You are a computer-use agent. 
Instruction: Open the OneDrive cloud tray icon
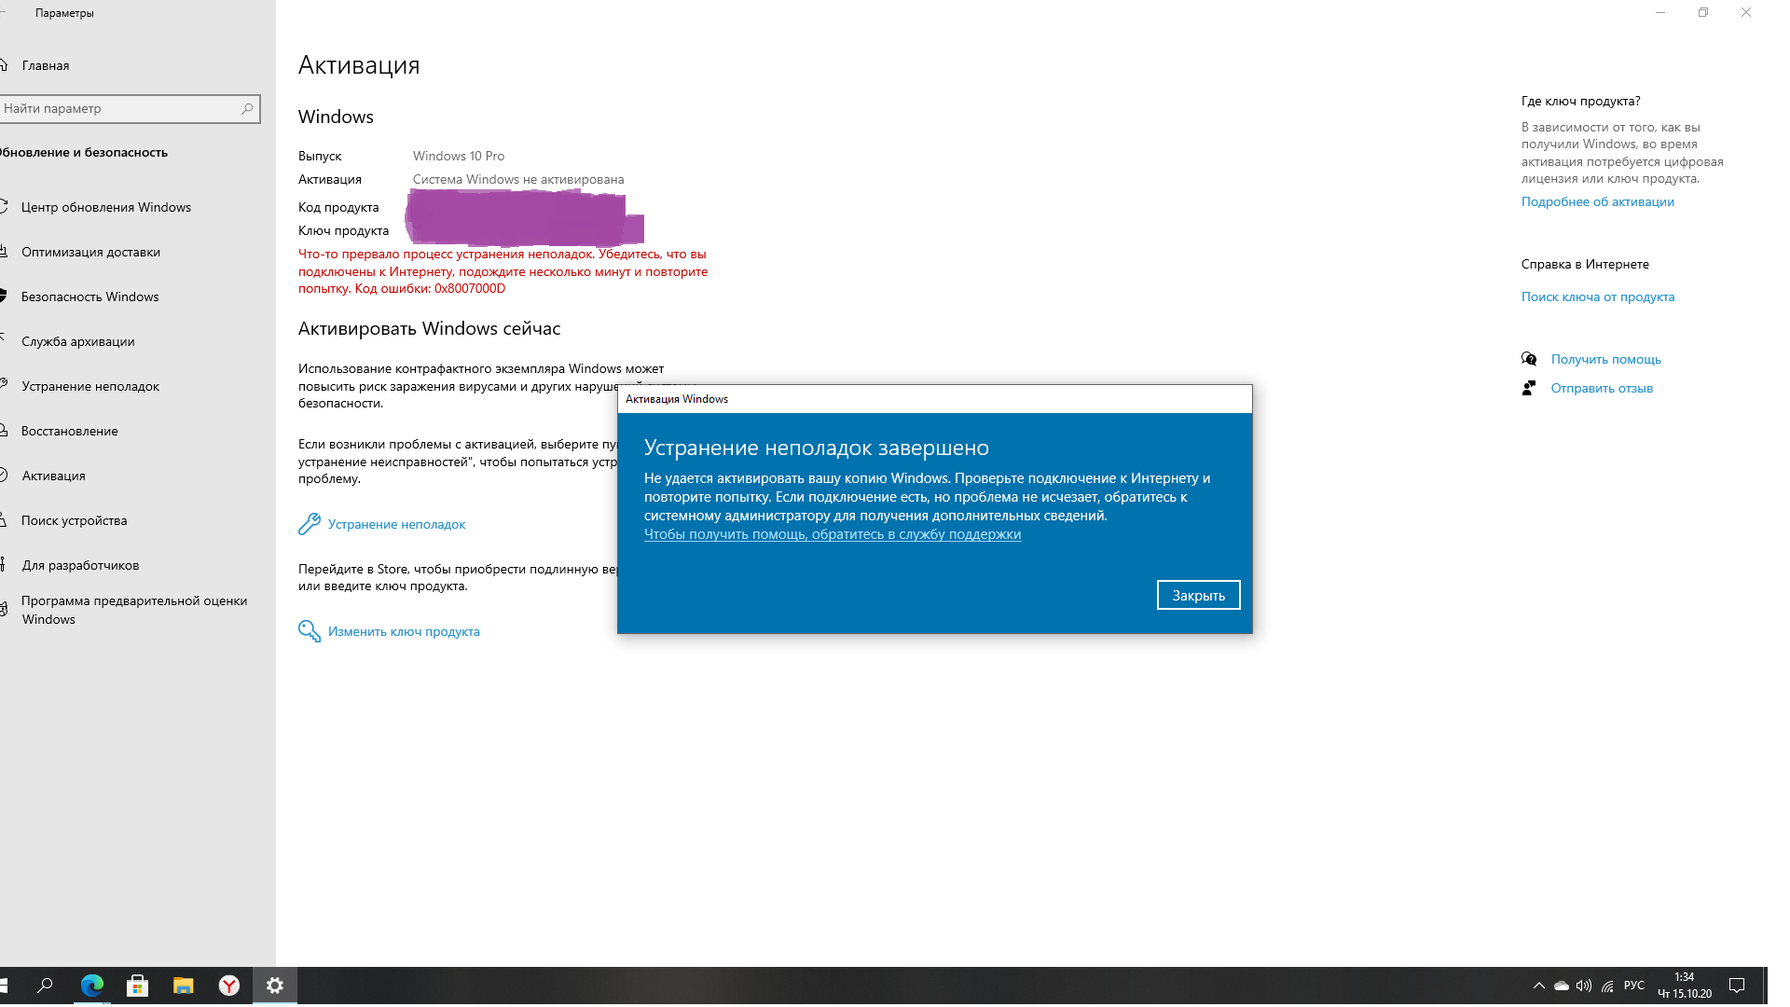click(x=1562, y=986)
